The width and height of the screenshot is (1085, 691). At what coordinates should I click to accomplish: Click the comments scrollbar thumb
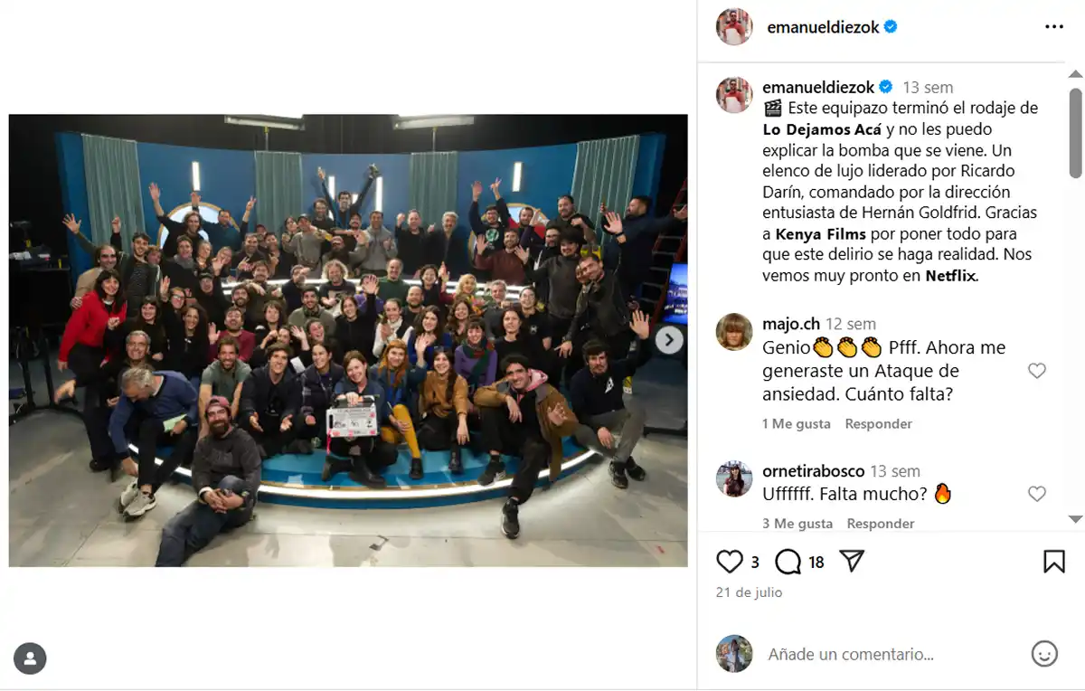point(1075,132)
